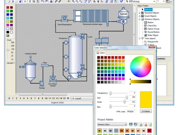Screen dimensions: 180x135
Task: Pick the white swatch in color grid
Action: (123, 82)
